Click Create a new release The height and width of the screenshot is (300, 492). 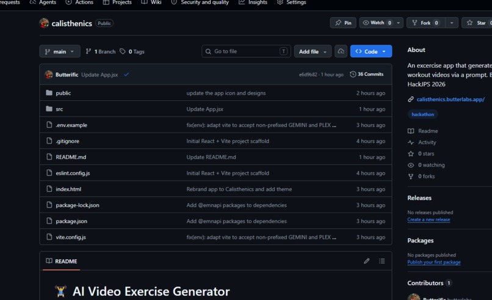click(x=429, y=219)
